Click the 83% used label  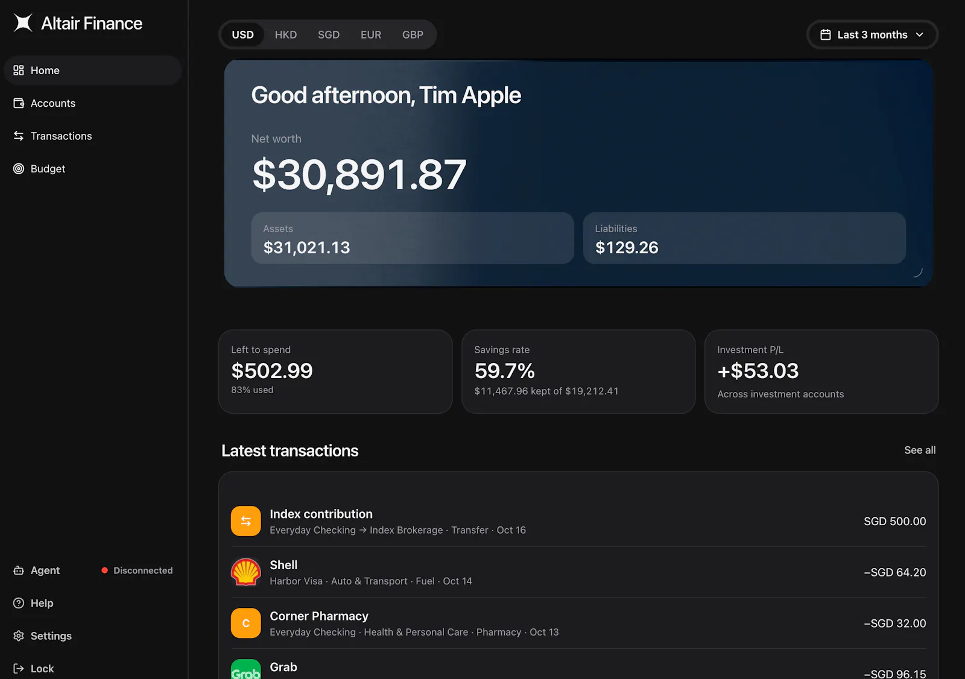point(252,390)
